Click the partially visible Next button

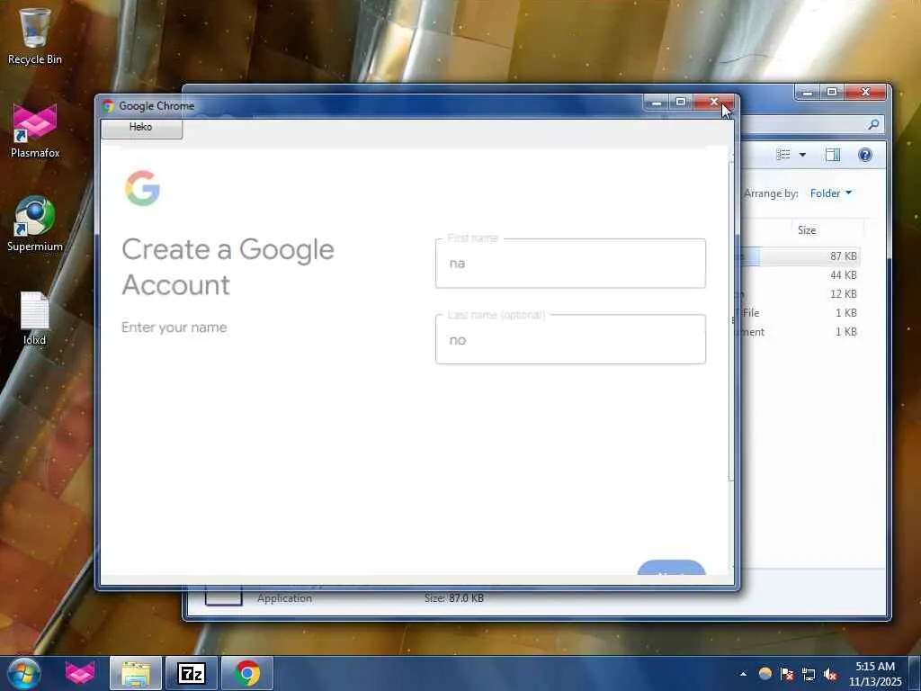click(671, 567)
